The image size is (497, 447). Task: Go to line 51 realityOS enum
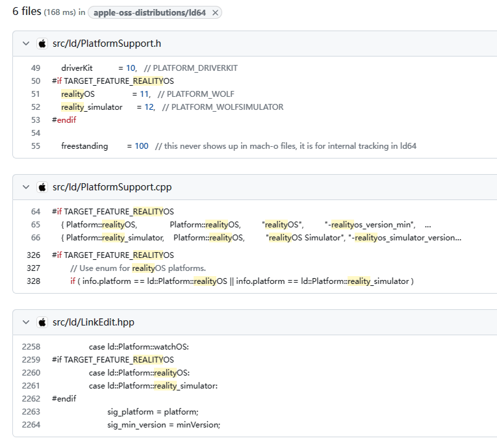(35, 94)
